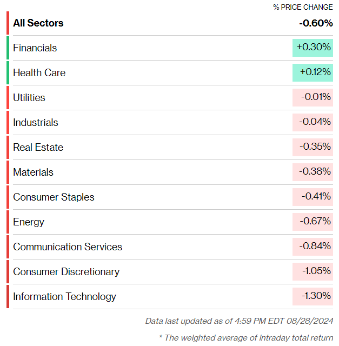Open the Information Technology sector

point(64,297)
